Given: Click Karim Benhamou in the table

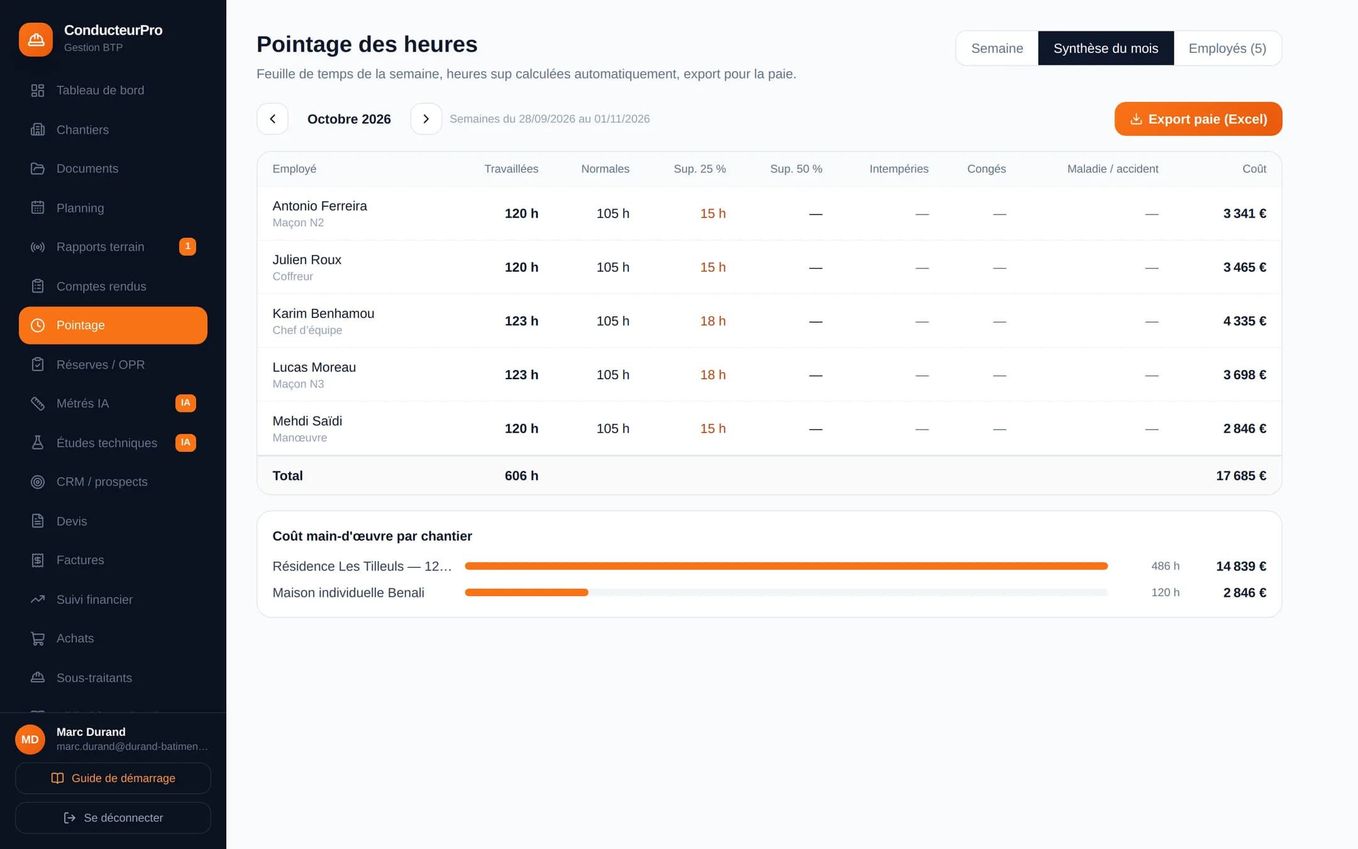Looking at the screenshot, I should [323, 313].
